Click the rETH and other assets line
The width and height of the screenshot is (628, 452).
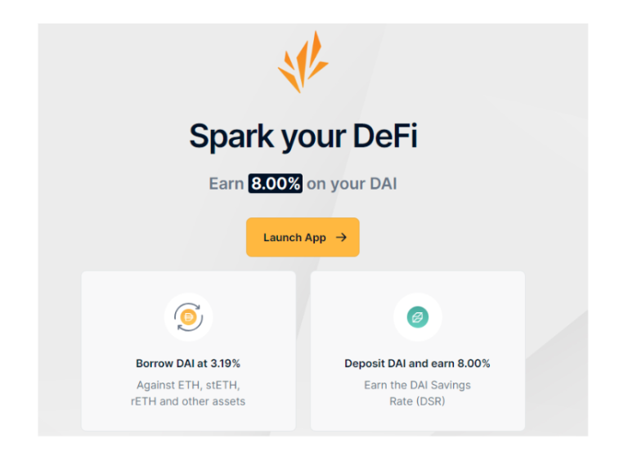point(188,401)
